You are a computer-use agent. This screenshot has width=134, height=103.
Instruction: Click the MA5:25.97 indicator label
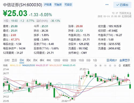[16, 65]
